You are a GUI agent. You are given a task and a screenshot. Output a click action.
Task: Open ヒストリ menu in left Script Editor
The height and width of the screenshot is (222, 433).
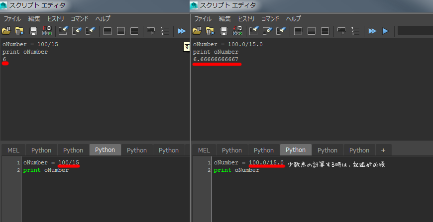click(x=56, y=19)
